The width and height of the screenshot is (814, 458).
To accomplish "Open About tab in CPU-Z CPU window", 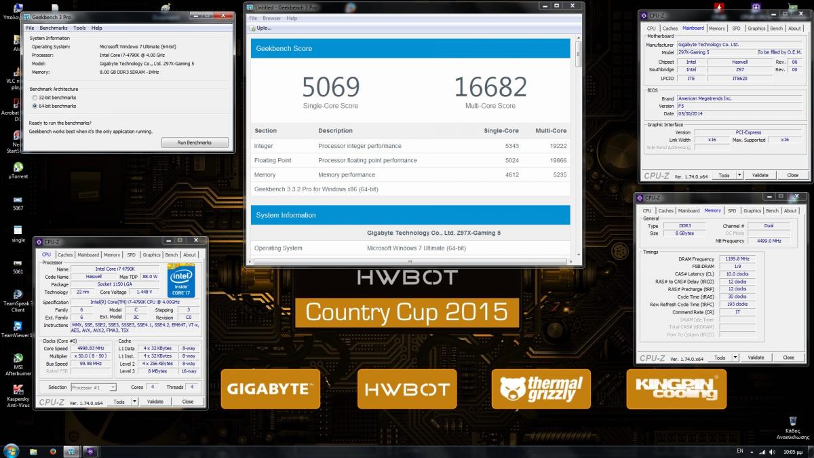I will pyautogui.click(x=190, y=255).
